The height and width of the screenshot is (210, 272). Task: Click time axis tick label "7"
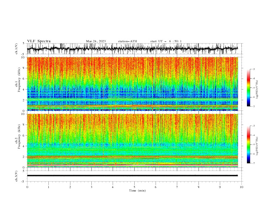[x=177, y=187]
